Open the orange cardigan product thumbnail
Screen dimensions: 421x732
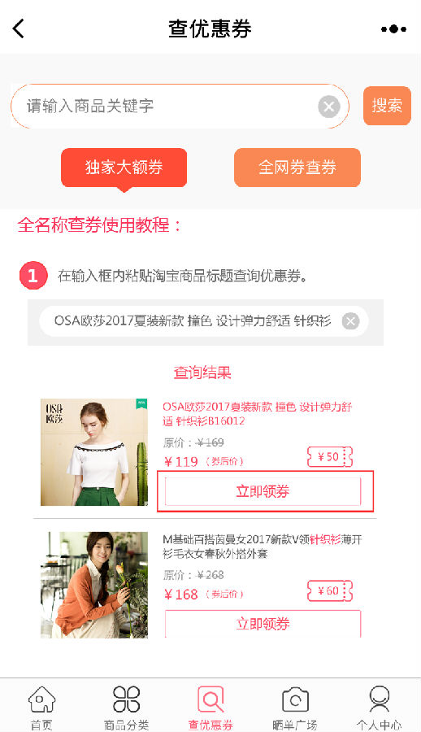click(x=94, y=585)
